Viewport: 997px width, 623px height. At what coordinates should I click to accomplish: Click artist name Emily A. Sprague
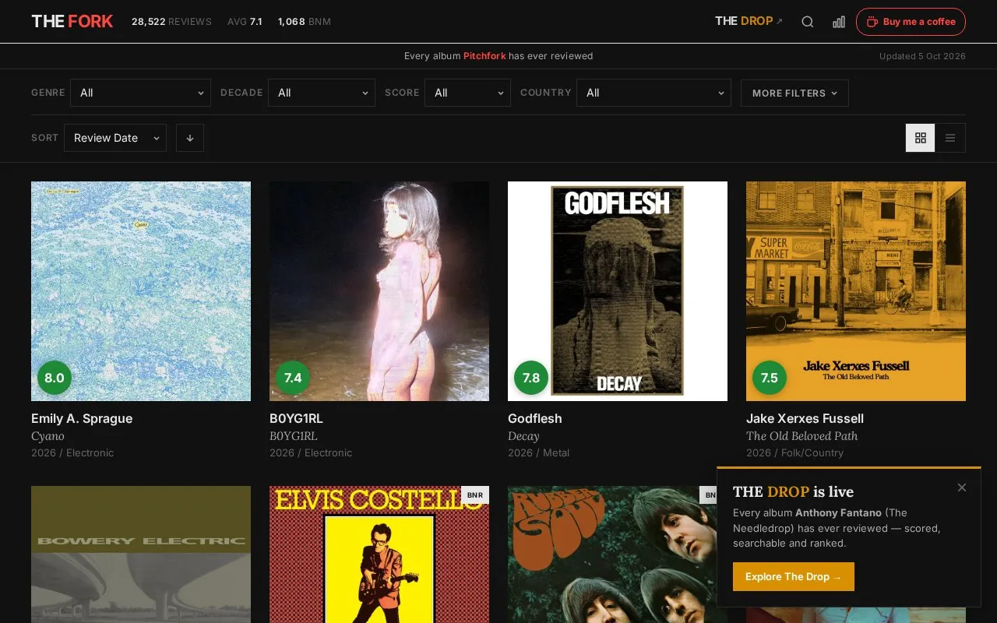pyautogui.click(x=82, y=418)
